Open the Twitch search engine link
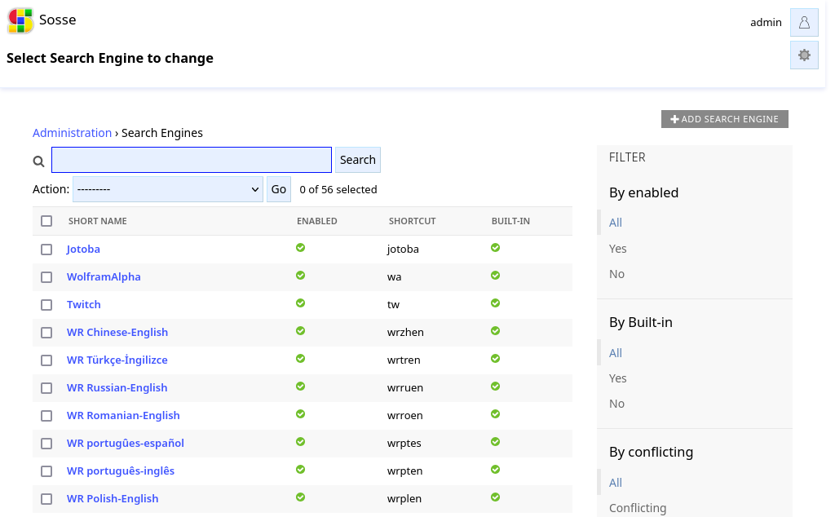Screen dimensions: 835x517 (x=84, y=304)
